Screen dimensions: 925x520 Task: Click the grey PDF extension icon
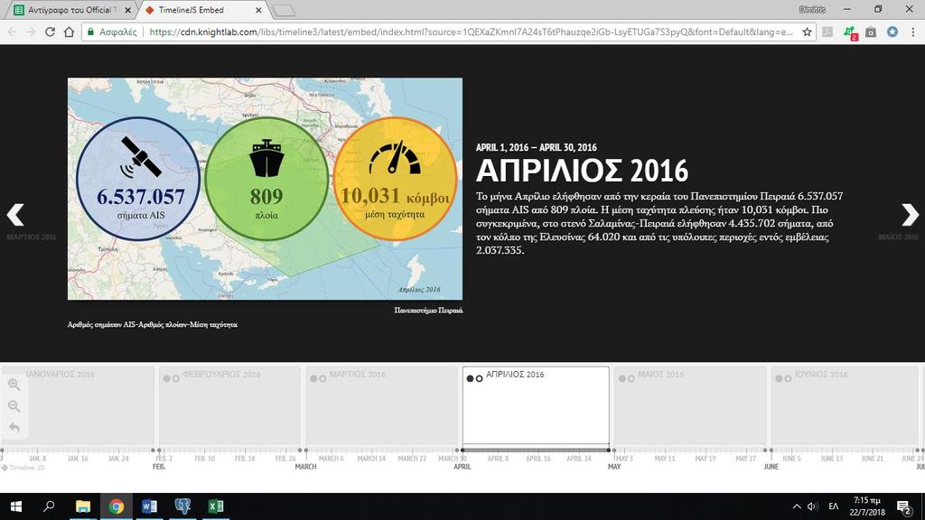click(827, 32)
